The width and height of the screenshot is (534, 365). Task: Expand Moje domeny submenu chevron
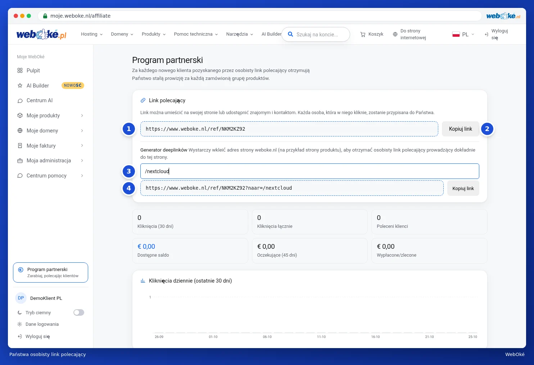click(x=82, y=131)
